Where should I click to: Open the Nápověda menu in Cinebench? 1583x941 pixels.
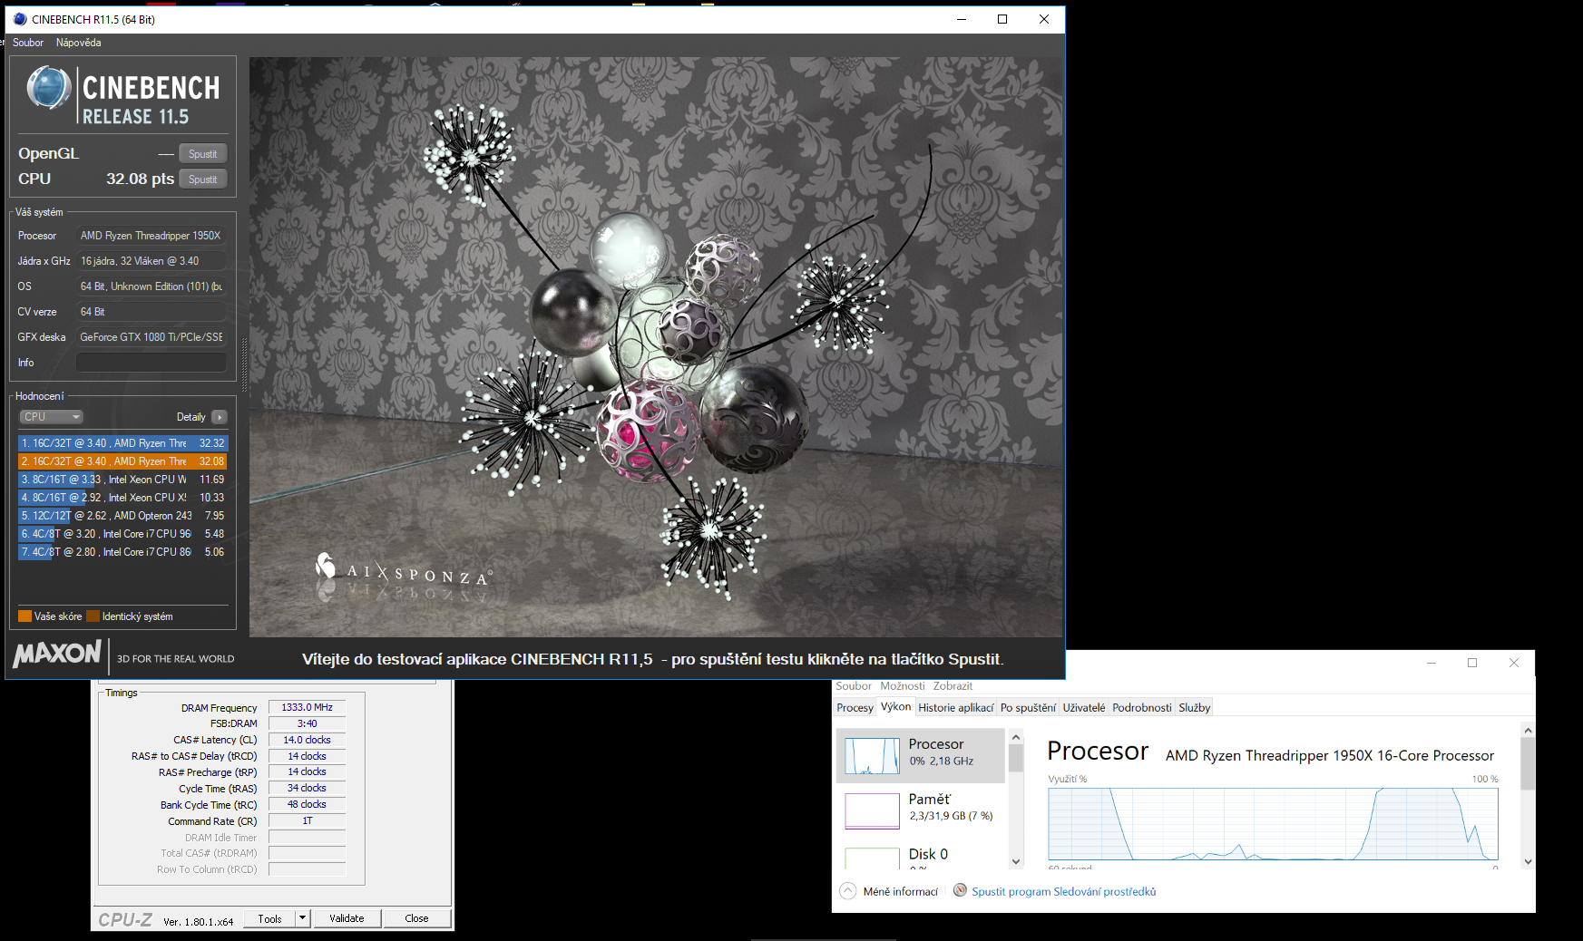click(x=78, y=43)
